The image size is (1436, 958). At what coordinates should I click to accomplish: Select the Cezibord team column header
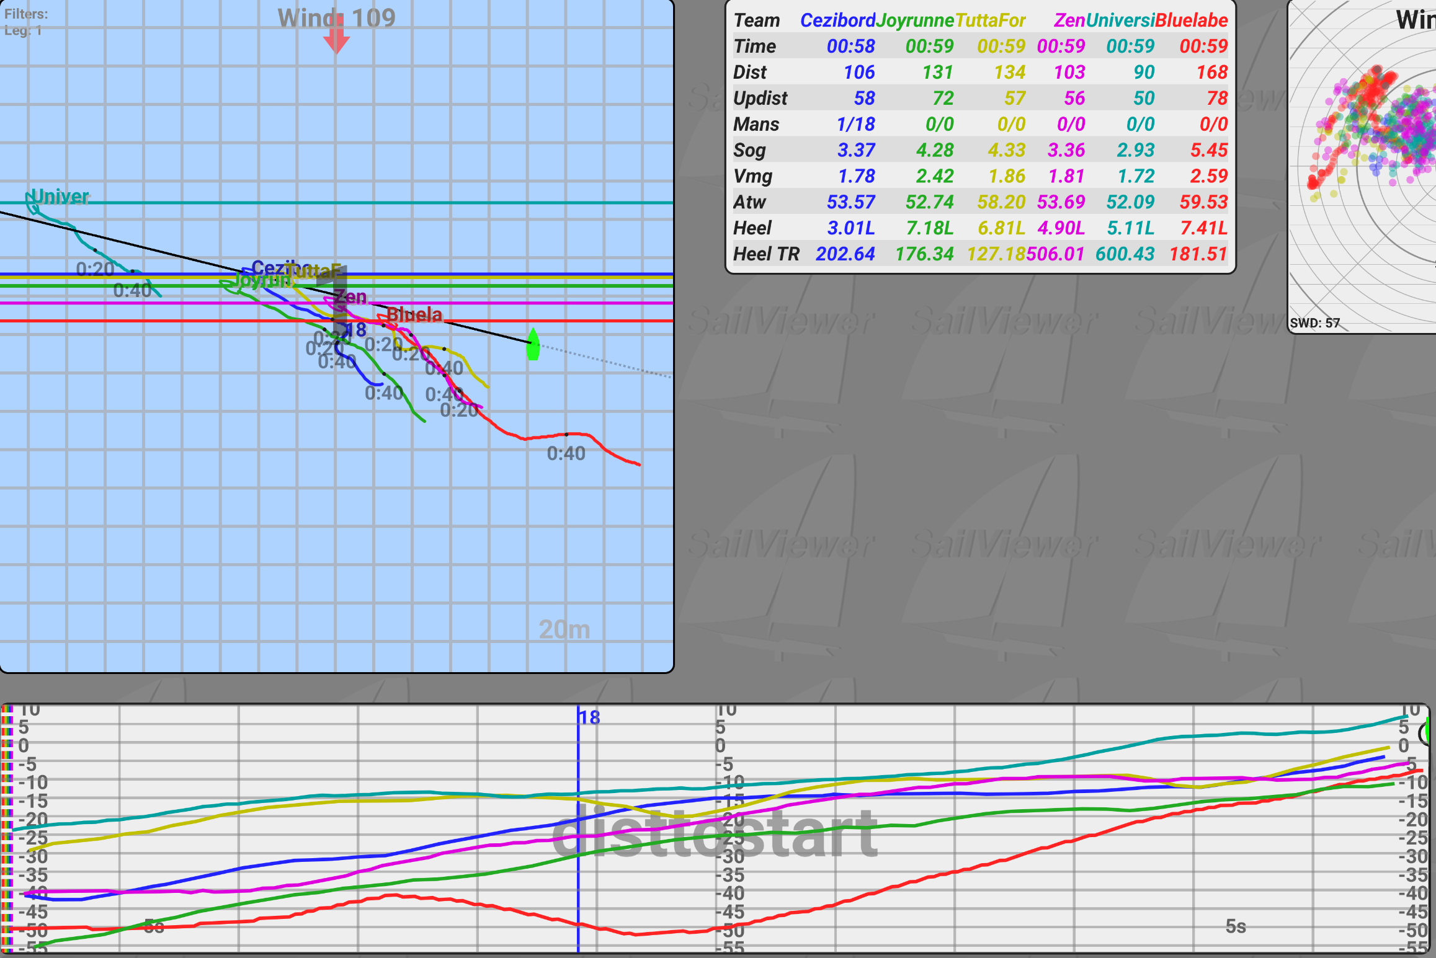coord(837,20)
